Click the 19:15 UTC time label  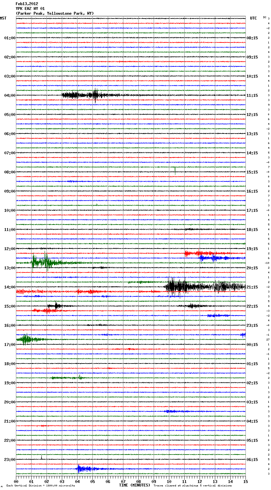252,249
